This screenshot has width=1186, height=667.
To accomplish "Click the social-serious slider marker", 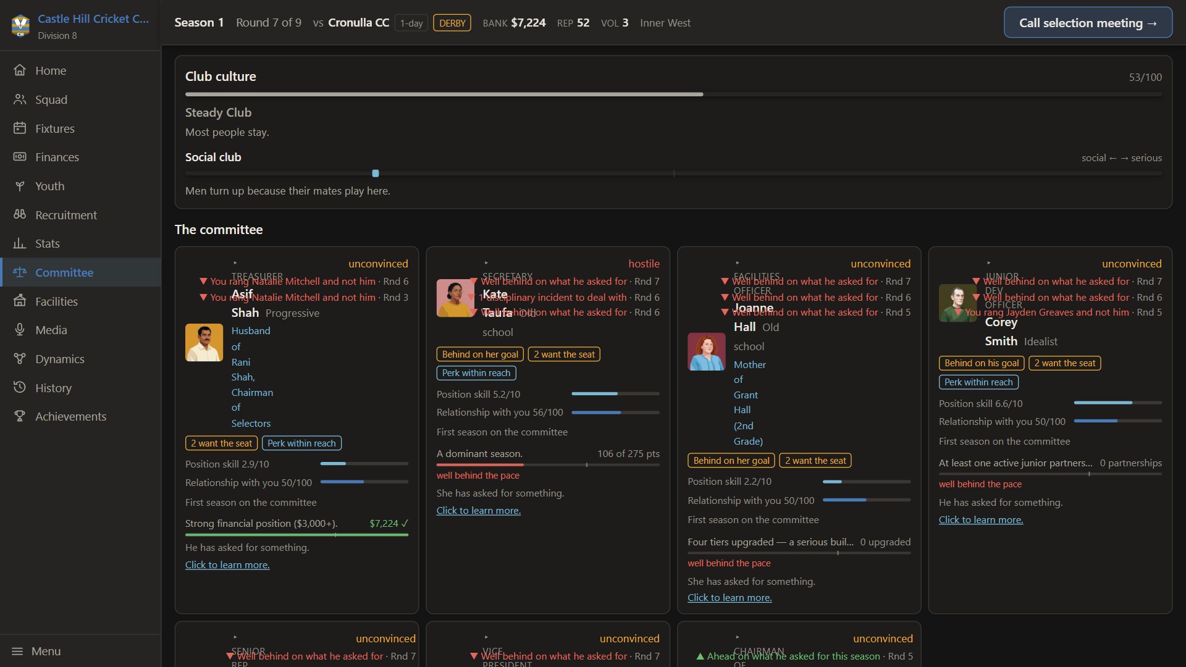I will (376, 174).
